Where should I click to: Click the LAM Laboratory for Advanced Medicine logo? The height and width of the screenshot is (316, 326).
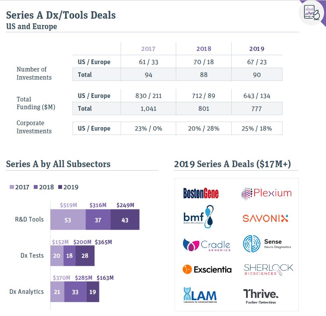tap(200, 295)
